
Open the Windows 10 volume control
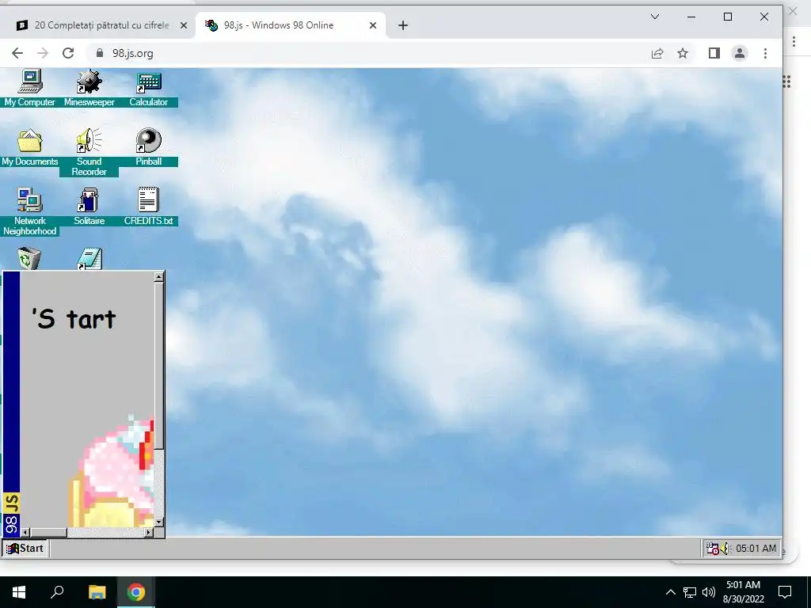(x=709, y=592)
